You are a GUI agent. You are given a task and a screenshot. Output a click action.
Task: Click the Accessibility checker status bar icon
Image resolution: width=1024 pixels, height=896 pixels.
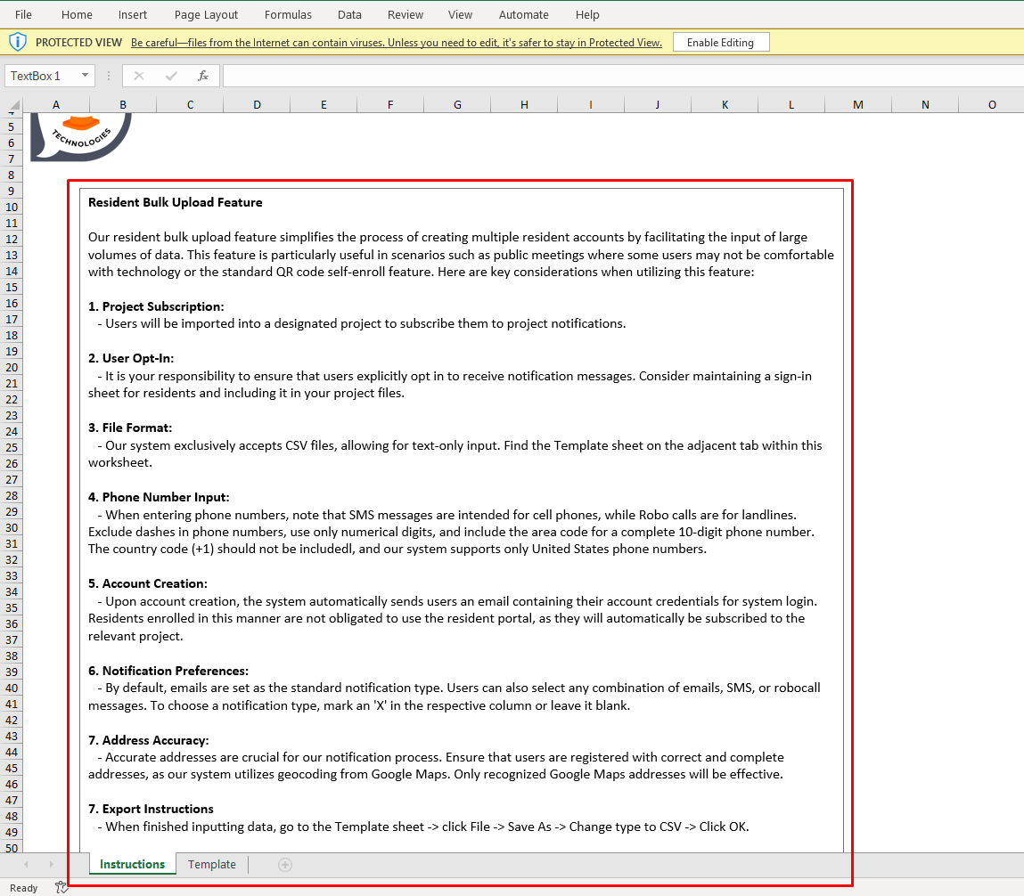coord(61,887)
